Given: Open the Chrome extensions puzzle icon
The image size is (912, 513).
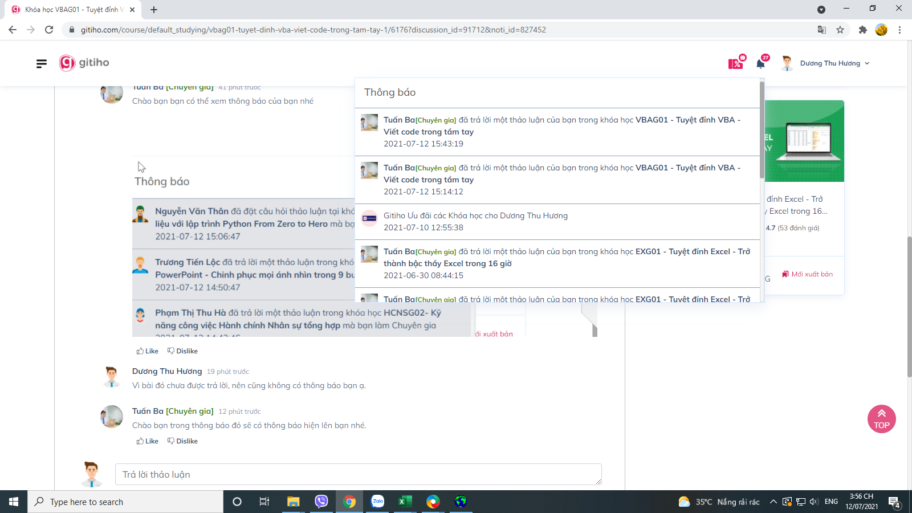Looking at the screenshot, I should pos(863,30).
